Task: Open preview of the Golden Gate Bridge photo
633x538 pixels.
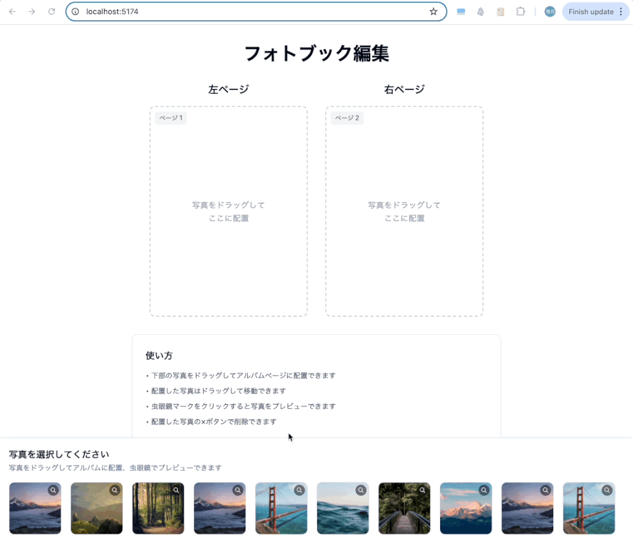Action: coord(299,490)
